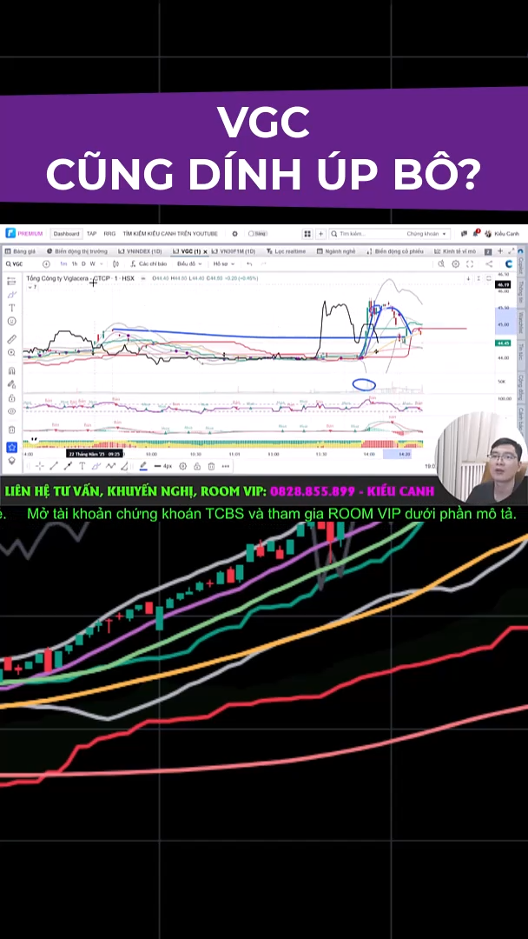
Task: Open the RRG menu item
Action: click(109, 234)
